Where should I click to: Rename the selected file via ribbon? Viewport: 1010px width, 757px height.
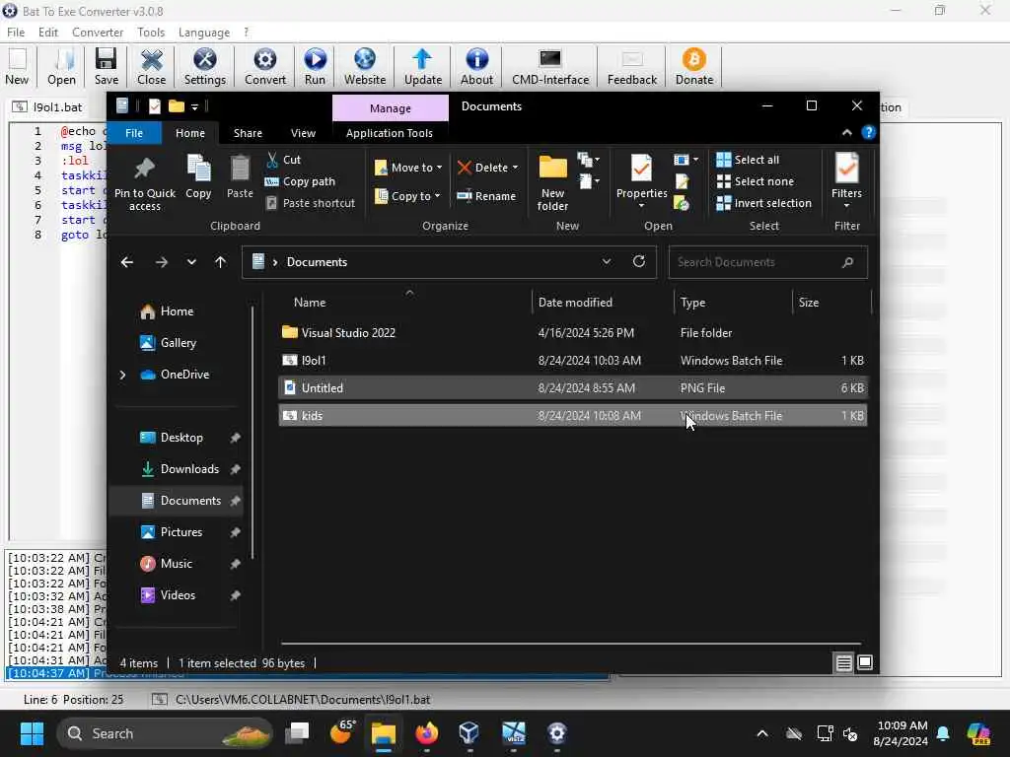(486, 196)
